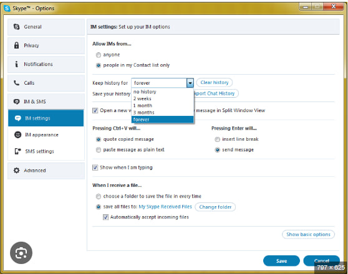Open the Advanced options section
The image size is (348, 274).
coord(46,171)
